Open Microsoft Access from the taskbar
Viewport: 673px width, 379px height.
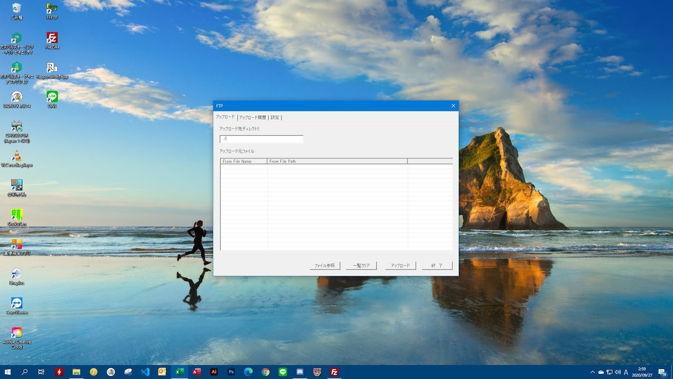[196, 372]
